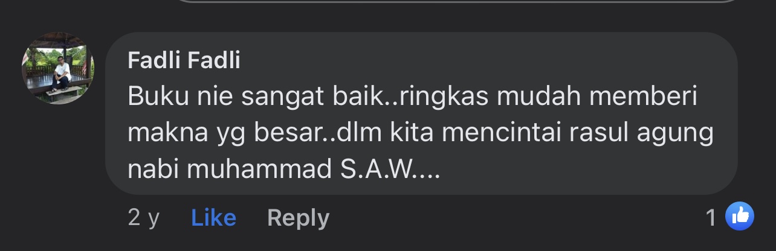
Task: Tap the word 'Like' under the comment
Action: pyautogui.click(x=213, y=217)
